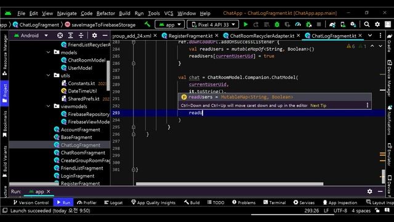Image resolution: width=394 pixels, height=222 pixels.
Task: Click the editor vertical scrollbar thumb
Action: tap(383, 176)
